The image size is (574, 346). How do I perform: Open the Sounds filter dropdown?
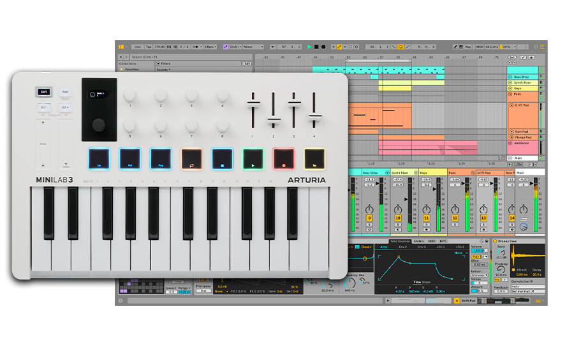coord(164,70)
